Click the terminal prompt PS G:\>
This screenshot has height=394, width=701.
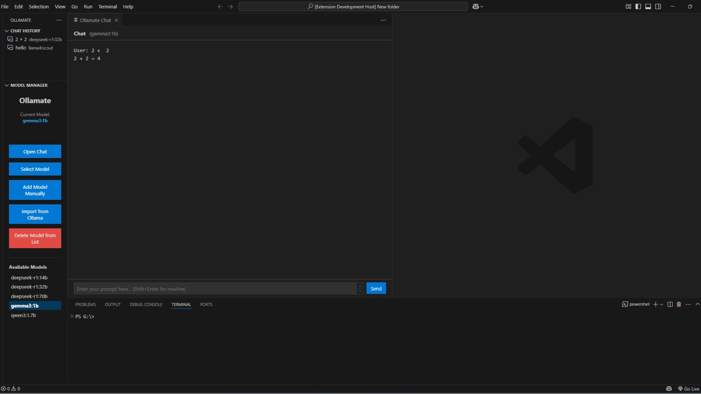85,316
